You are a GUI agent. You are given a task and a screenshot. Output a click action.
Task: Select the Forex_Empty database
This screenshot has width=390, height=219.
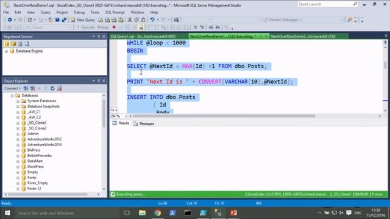(x=38, y=182)
